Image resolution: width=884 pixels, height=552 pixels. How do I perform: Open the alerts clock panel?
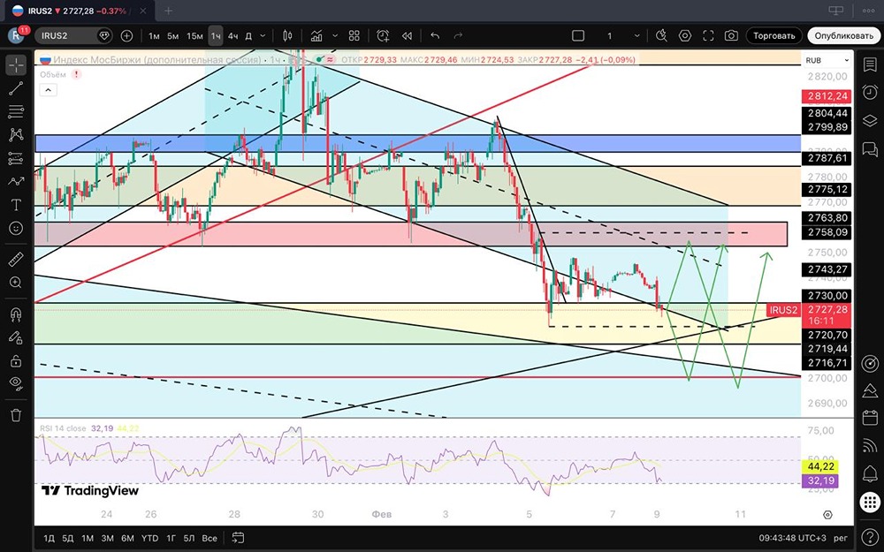click(870, 92)
